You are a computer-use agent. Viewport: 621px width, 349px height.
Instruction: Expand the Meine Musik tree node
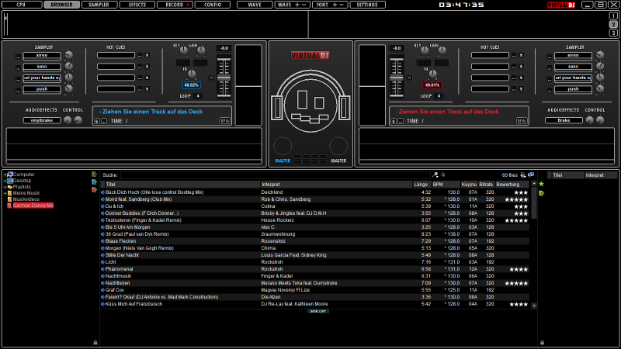pos(5,193)
